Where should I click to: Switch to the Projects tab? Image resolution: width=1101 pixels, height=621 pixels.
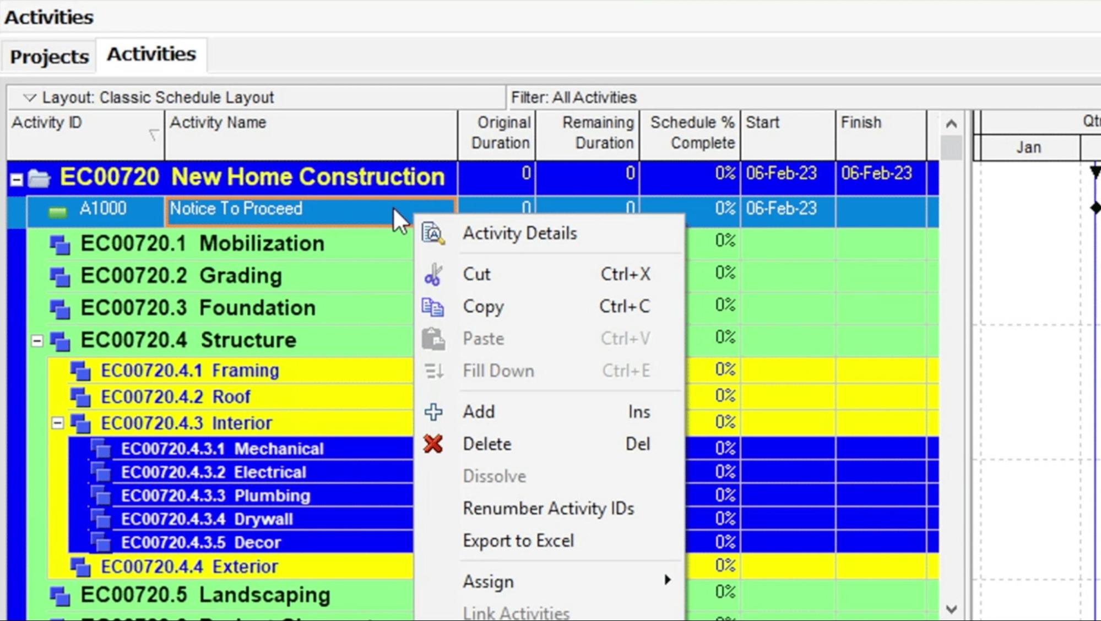point(48,55)
